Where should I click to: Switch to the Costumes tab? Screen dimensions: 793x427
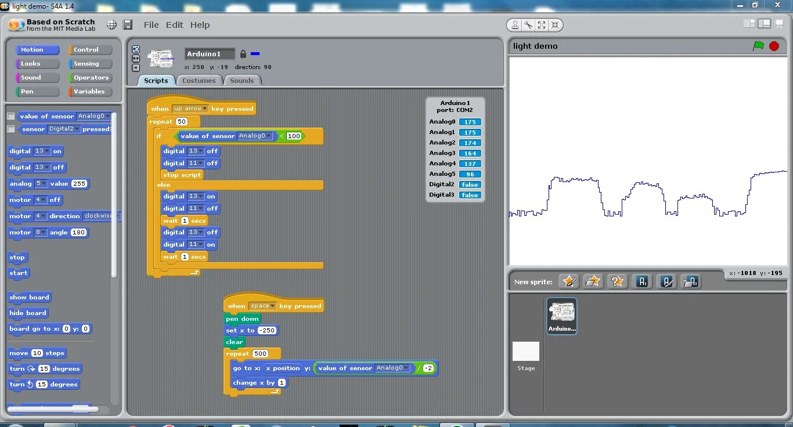199,81
